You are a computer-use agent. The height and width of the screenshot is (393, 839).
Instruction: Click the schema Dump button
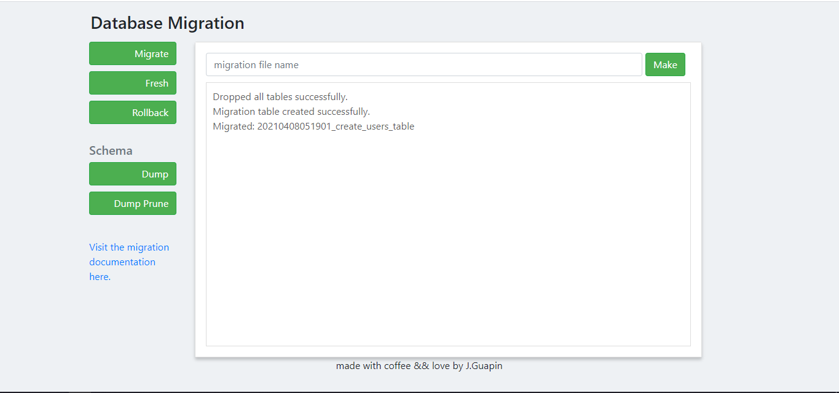(x=133, y=174)
